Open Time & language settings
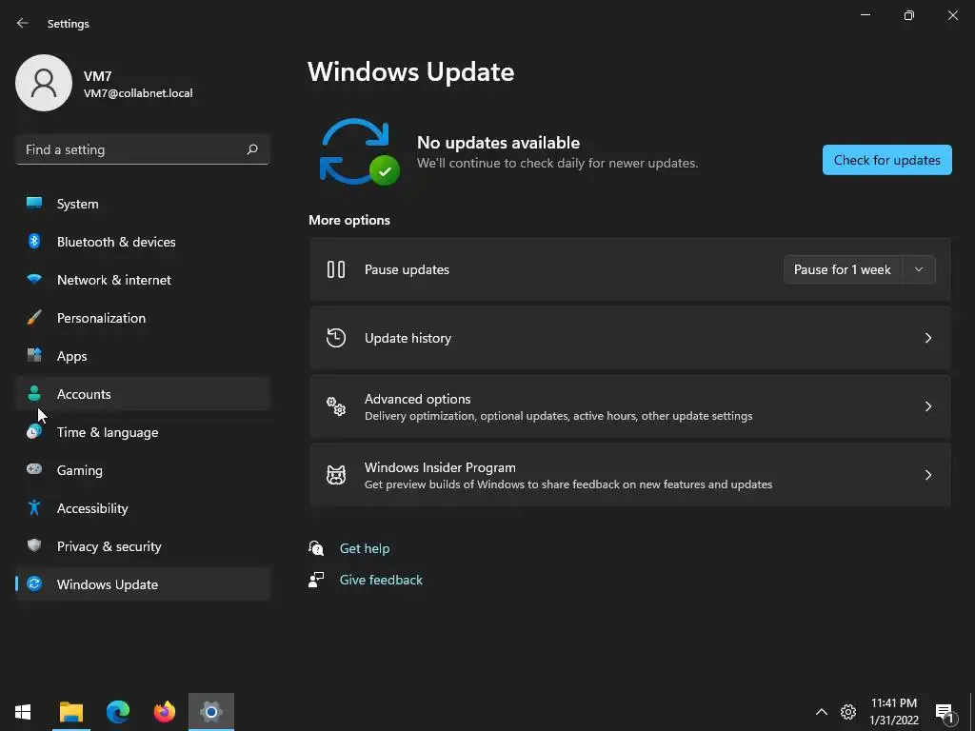Viewport: 975px width, 731px height. click(x=143, y=432)
